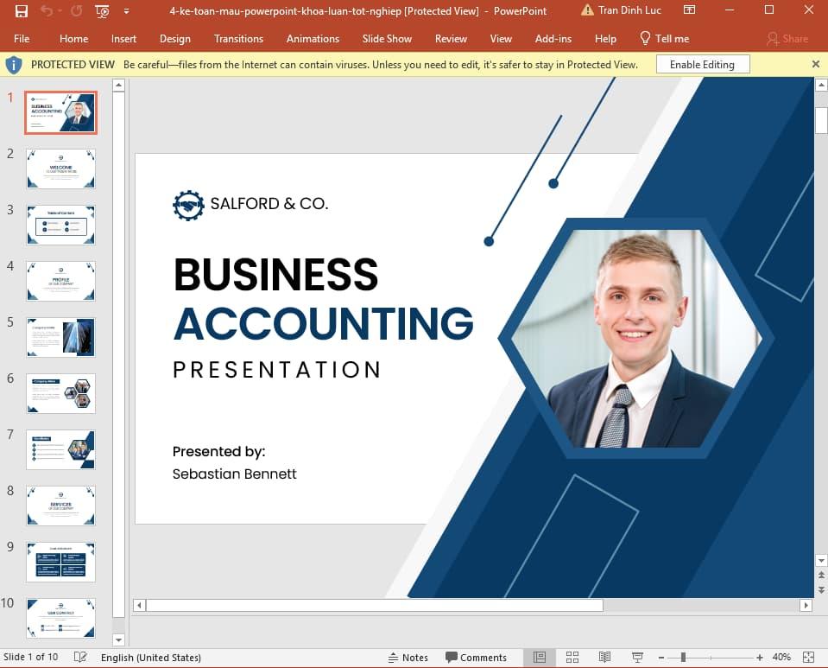This screenshot has width=828, height=668.
Task: Open the Undo dropdown arrow
Action: click(x=60, y=10)
